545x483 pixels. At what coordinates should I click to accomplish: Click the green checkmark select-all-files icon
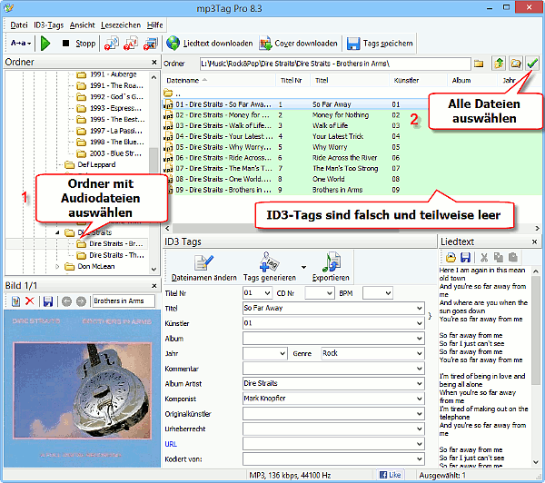tap(532, 64)
